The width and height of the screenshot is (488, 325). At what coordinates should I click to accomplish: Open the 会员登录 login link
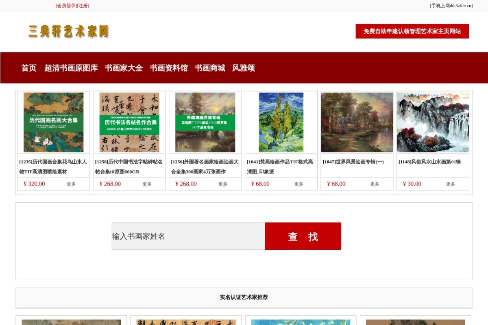tap(67, 6)
